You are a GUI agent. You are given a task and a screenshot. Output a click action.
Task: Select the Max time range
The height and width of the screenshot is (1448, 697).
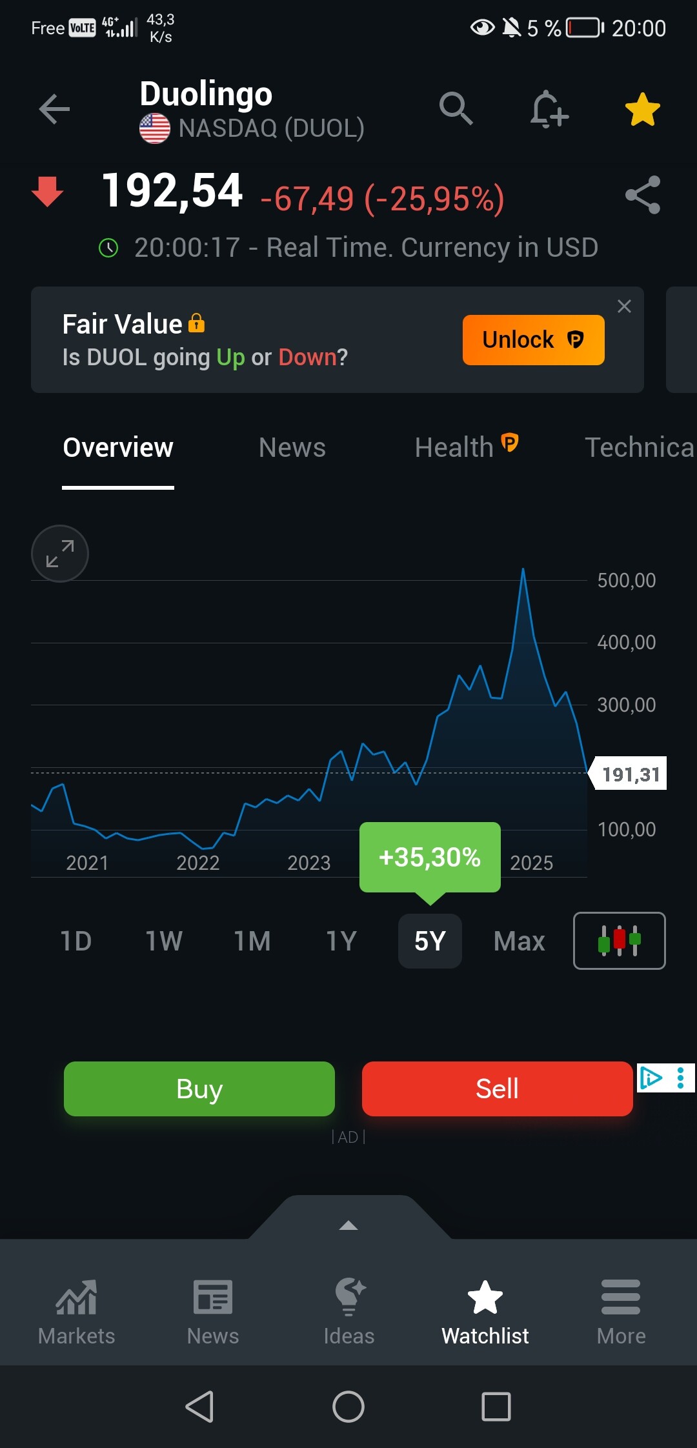pos(519,941)
